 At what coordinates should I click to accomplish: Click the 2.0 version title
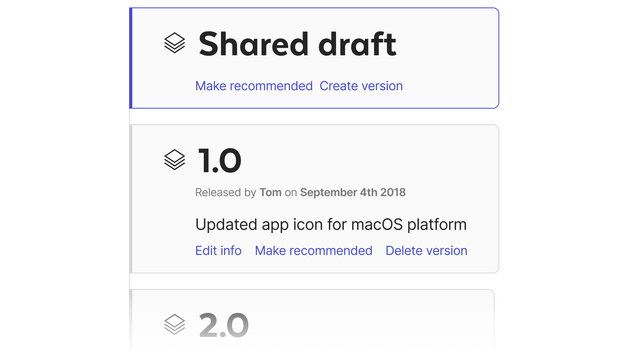tap(224, 326)
